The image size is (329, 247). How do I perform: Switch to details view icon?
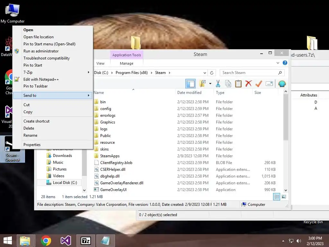point(277,197)
